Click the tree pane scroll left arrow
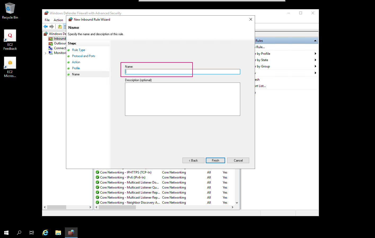375x238 pixels. (45, 207)
